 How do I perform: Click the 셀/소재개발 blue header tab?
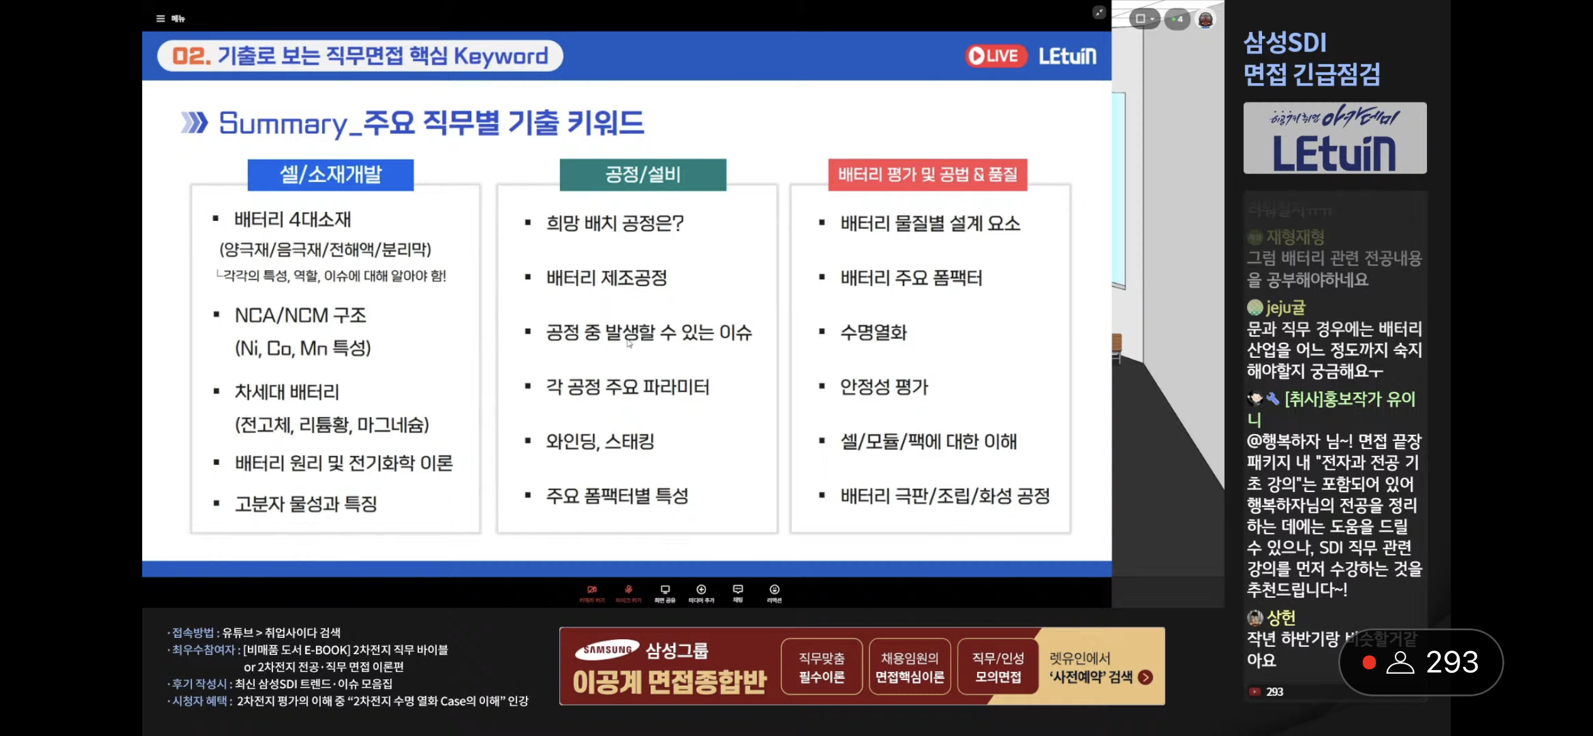click(330, 174)
